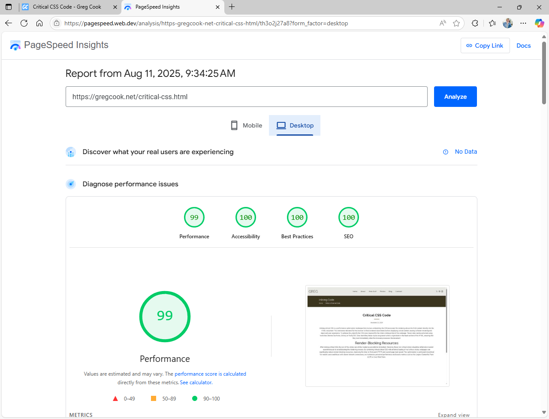Click the green circle 90–100 legend icon
This screenshot has height=419, width=549.
click(195, 398)
